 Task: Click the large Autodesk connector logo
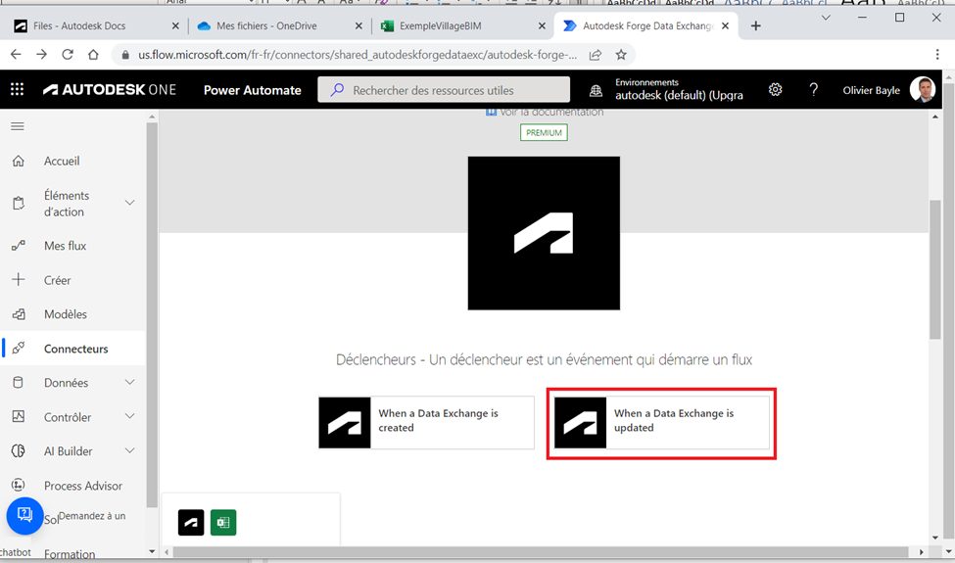[x=544, y=233]
